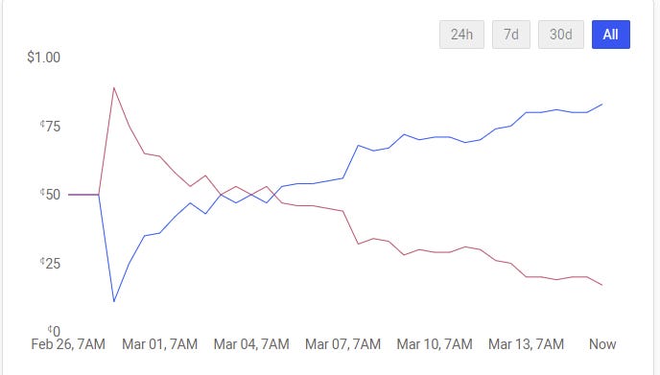Click the ¢75 y-axis label

[50, 126]
